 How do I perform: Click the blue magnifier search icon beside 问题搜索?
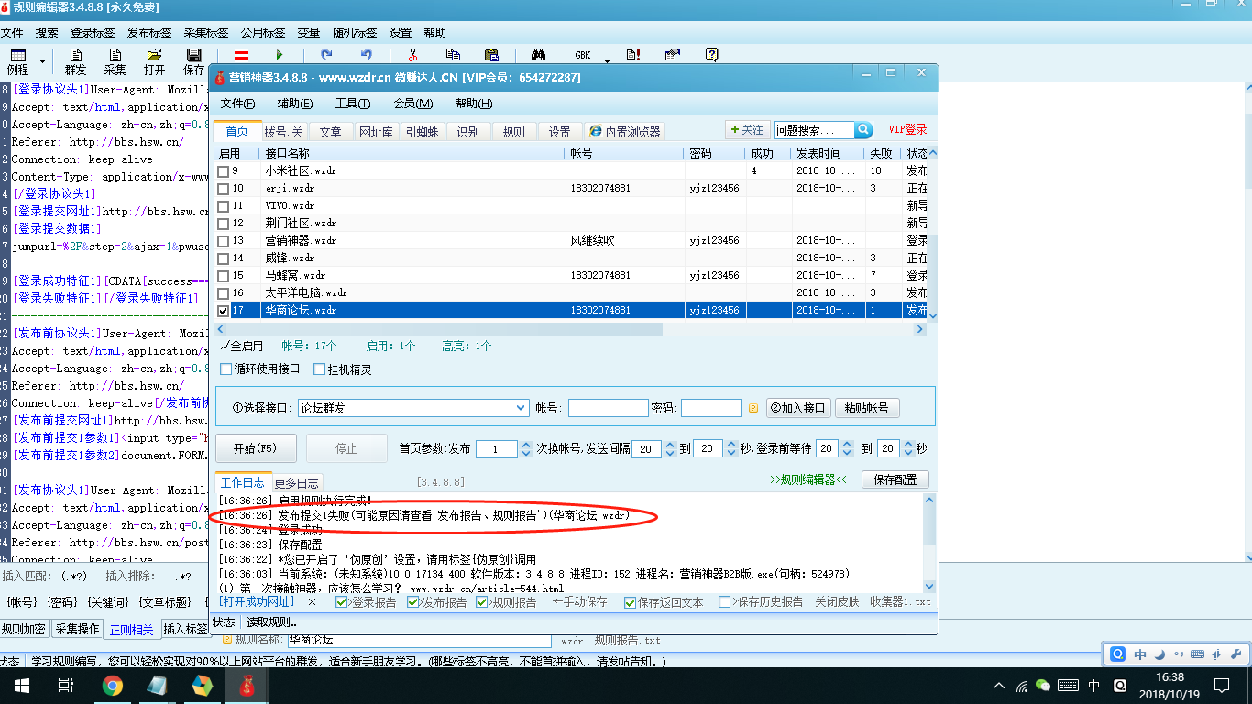click(x=862, y=130)
